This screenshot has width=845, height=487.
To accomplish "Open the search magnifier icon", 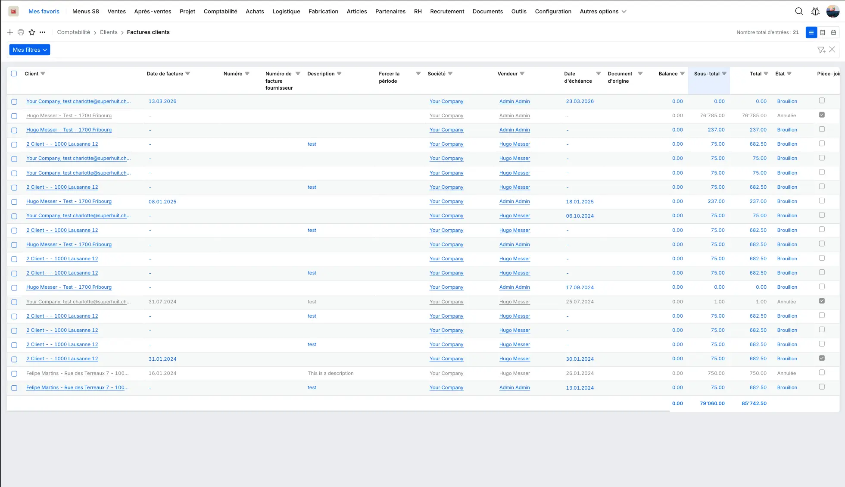I will pos(799,11).
